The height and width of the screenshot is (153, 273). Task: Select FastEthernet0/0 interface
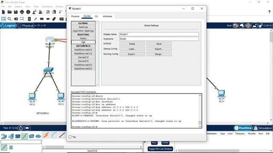(83, 50)
